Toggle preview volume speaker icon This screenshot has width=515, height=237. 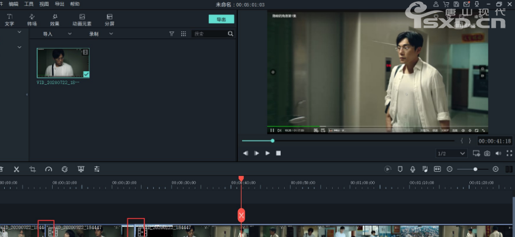498,153
